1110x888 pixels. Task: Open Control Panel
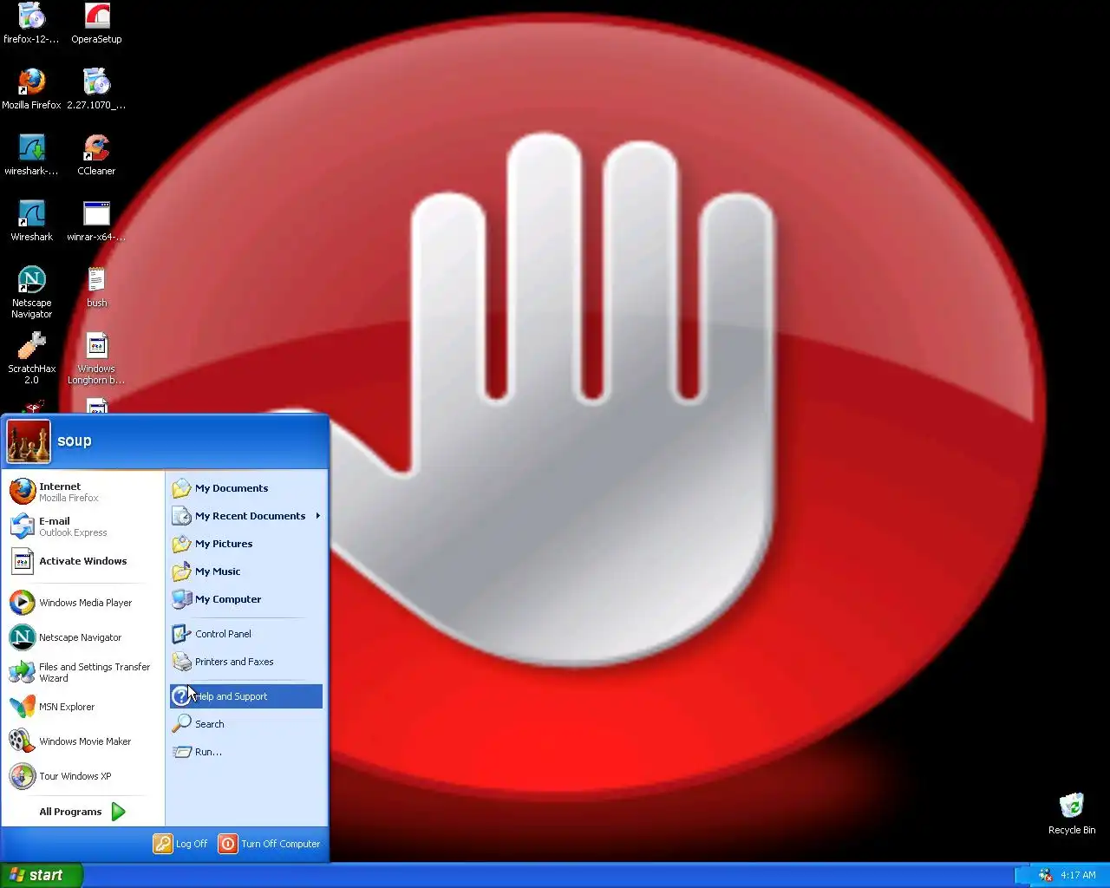coord(246,634)
